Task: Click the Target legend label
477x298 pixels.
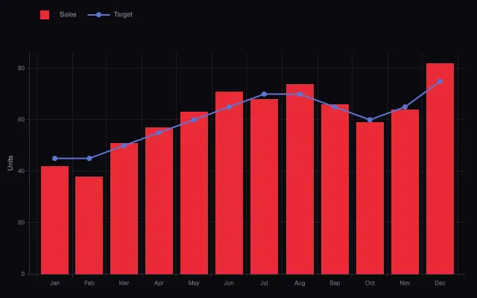Action: click(123, 14)
